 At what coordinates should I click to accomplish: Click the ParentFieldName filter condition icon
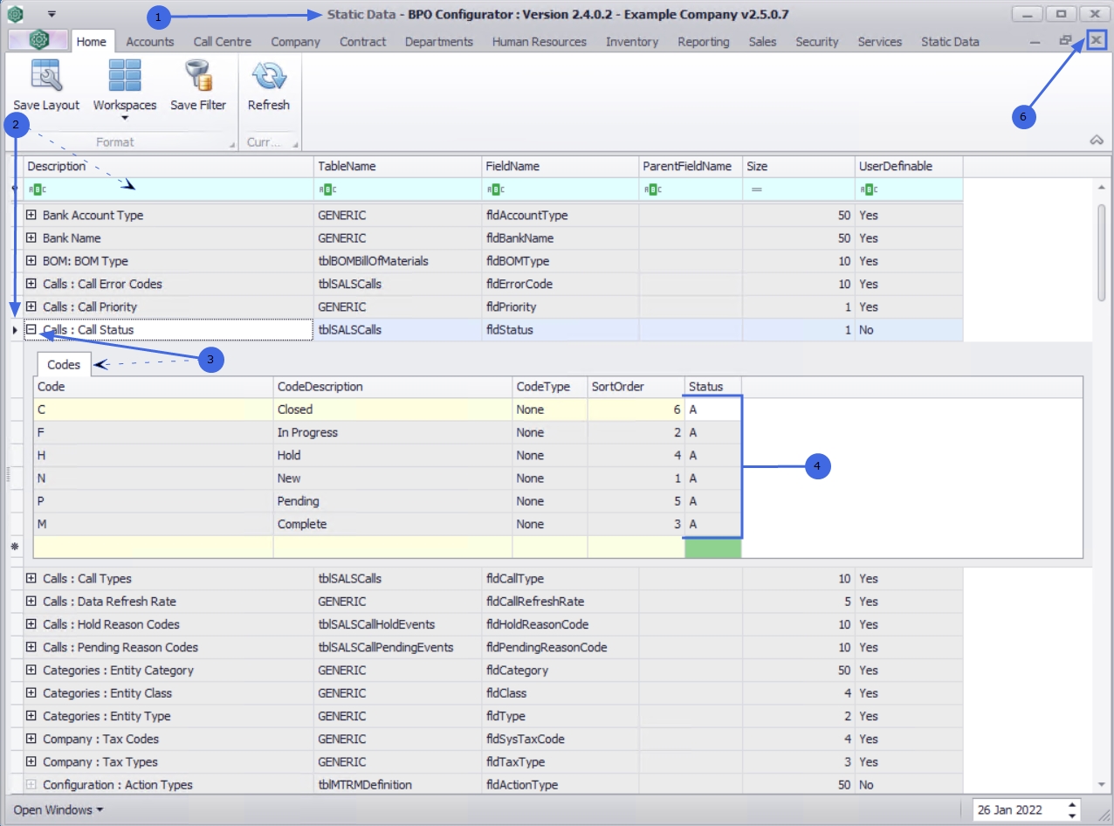652,189
